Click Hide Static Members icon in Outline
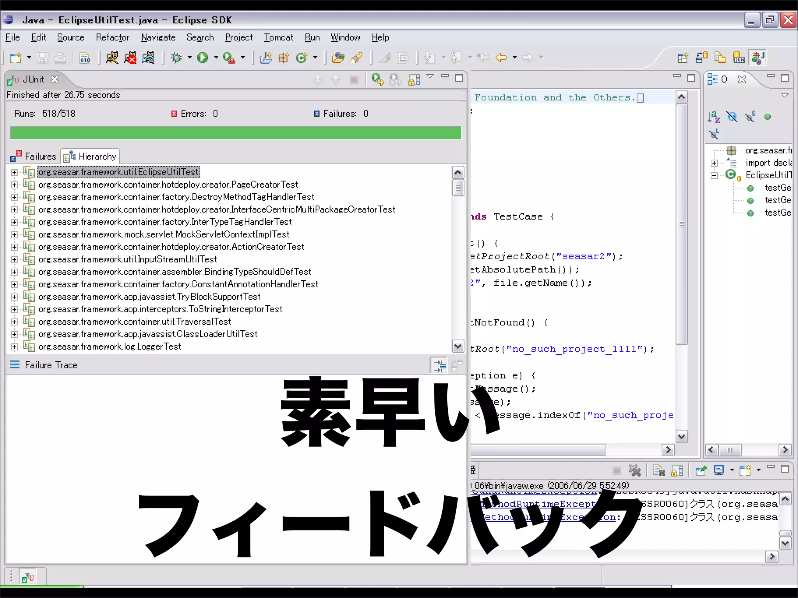The height and width of the screenshot is (598, 798). (x=750, y=117)
